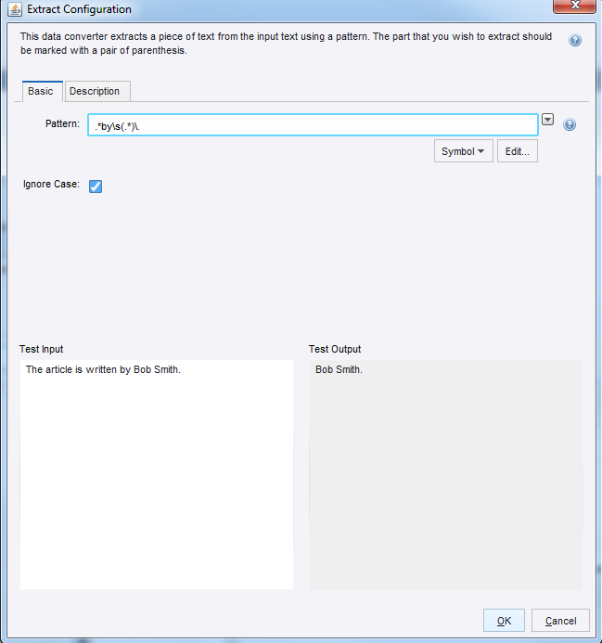Click the Java icon in the title bar
Image resolution: width=602 pixels, height=643 pixels.
click(15, 9)
